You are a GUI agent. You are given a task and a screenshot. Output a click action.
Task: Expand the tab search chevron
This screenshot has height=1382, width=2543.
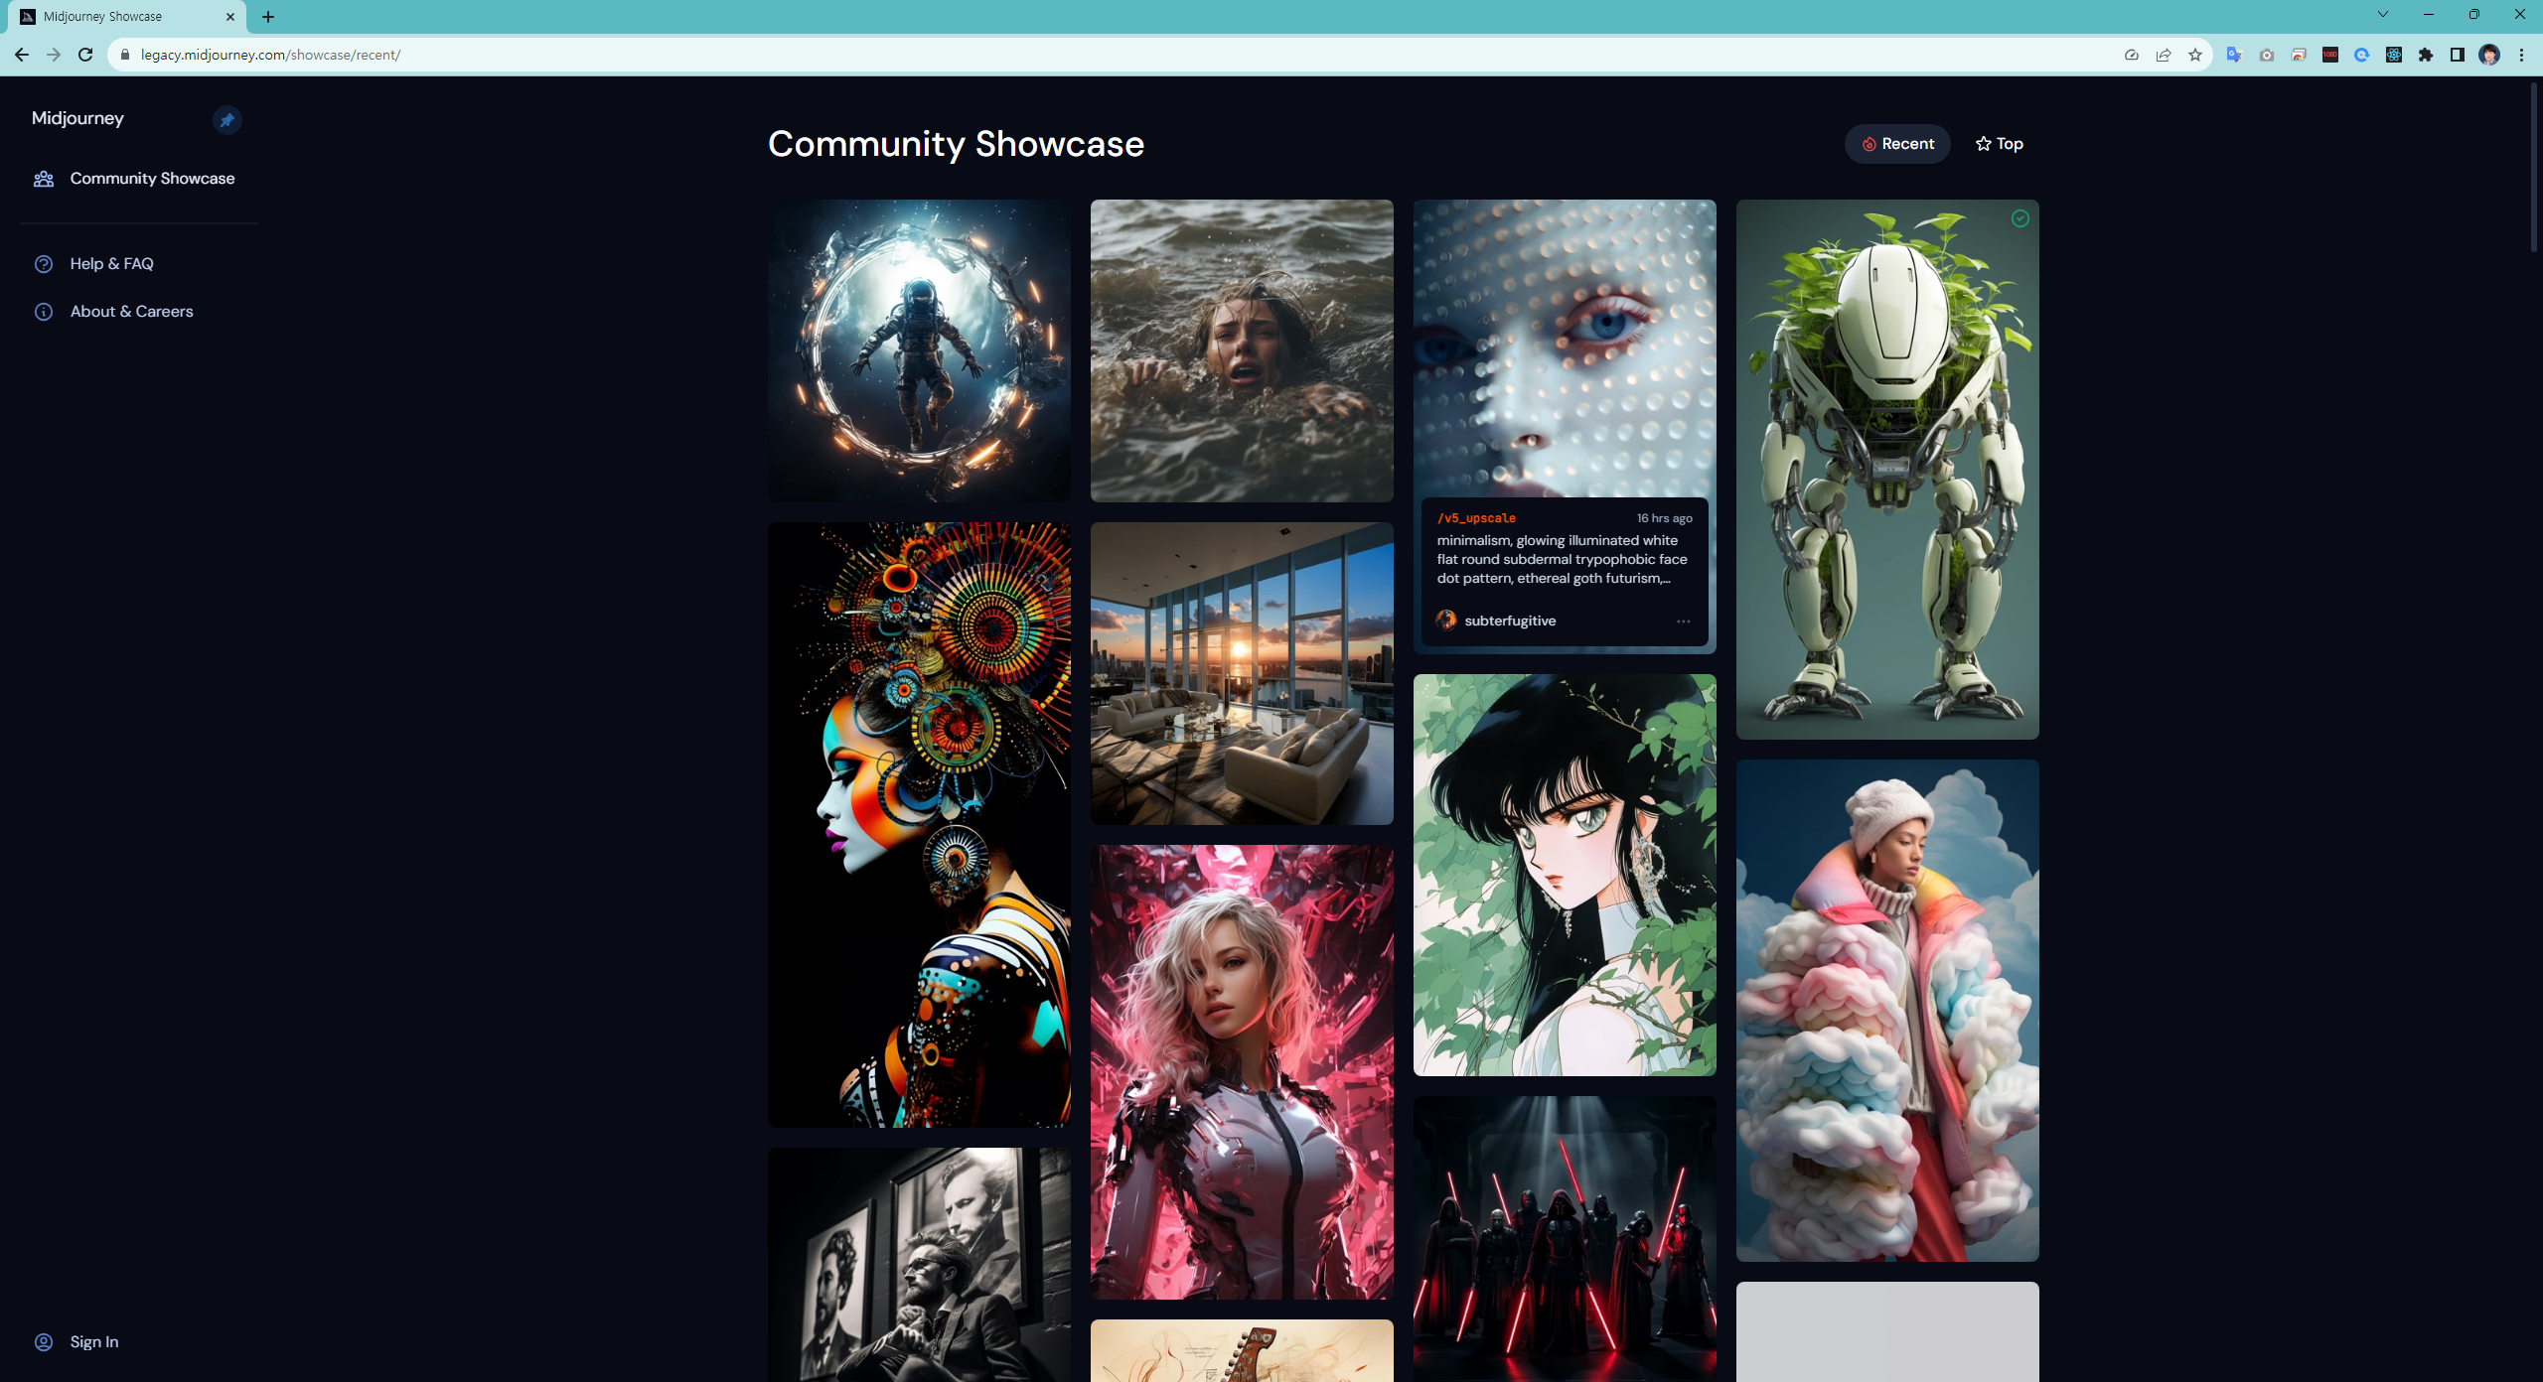pos(2382,15)
